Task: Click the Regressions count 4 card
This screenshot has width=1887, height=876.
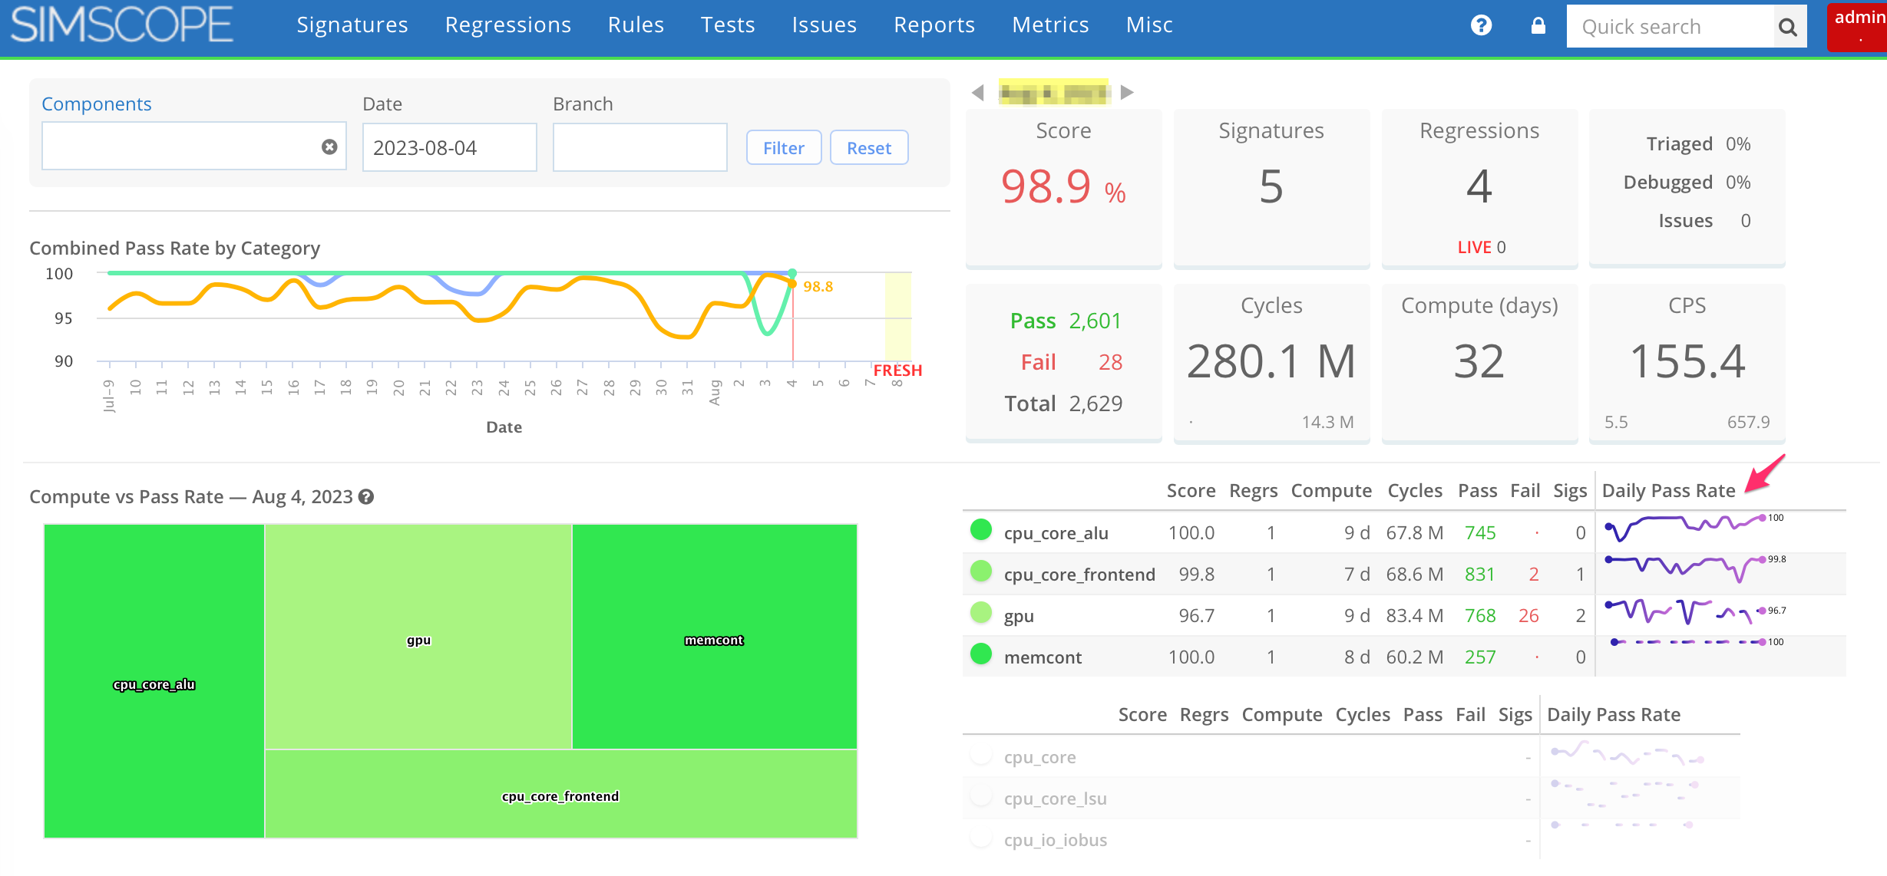Action: click(x=1479, y=189)
